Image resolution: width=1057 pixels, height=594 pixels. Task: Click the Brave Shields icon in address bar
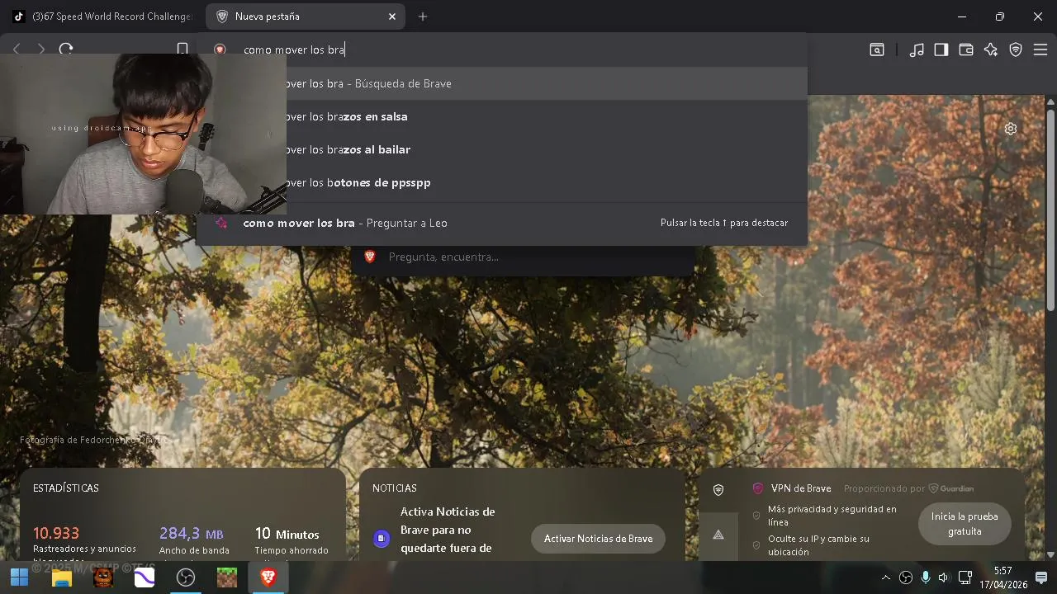pos(220,49)
